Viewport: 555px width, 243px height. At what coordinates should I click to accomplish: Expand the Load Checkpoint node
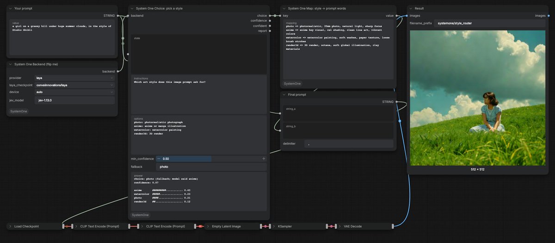(x=11, y=226)
